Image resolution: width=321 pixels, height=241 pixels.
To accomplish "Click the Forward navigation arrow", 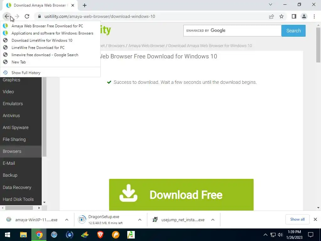I will tap(17, 16).
